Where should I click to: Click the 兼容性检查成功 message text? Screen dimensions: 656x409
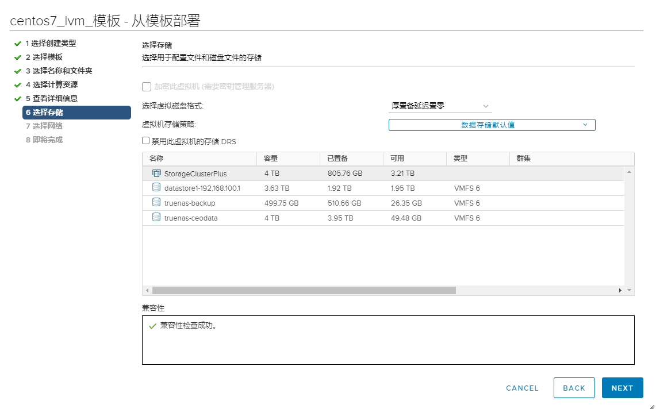click(189, 325)
